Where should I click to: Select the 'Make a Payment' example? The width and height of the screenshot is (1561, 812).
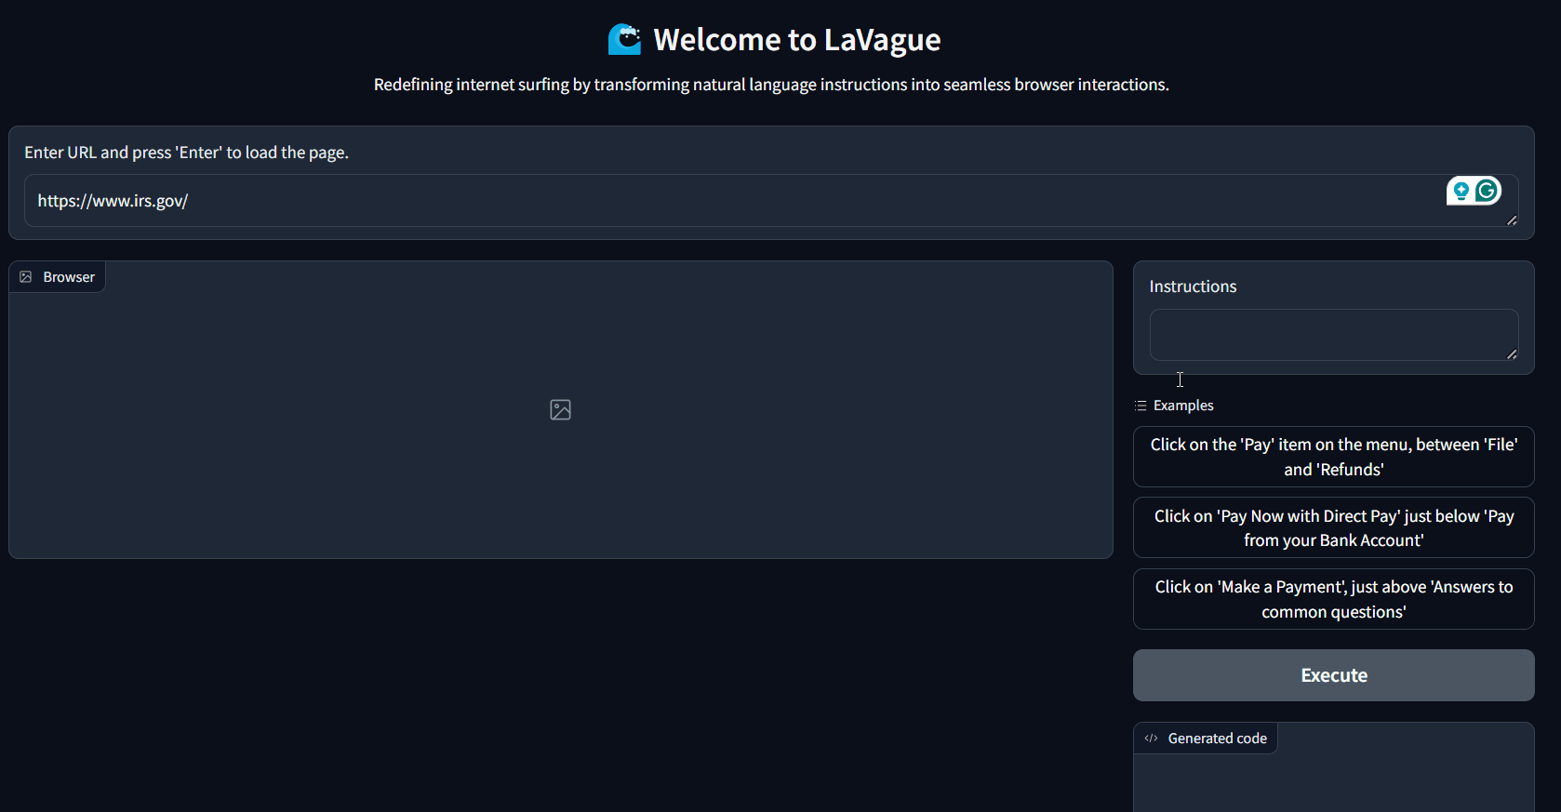(x=1333, y=599)
